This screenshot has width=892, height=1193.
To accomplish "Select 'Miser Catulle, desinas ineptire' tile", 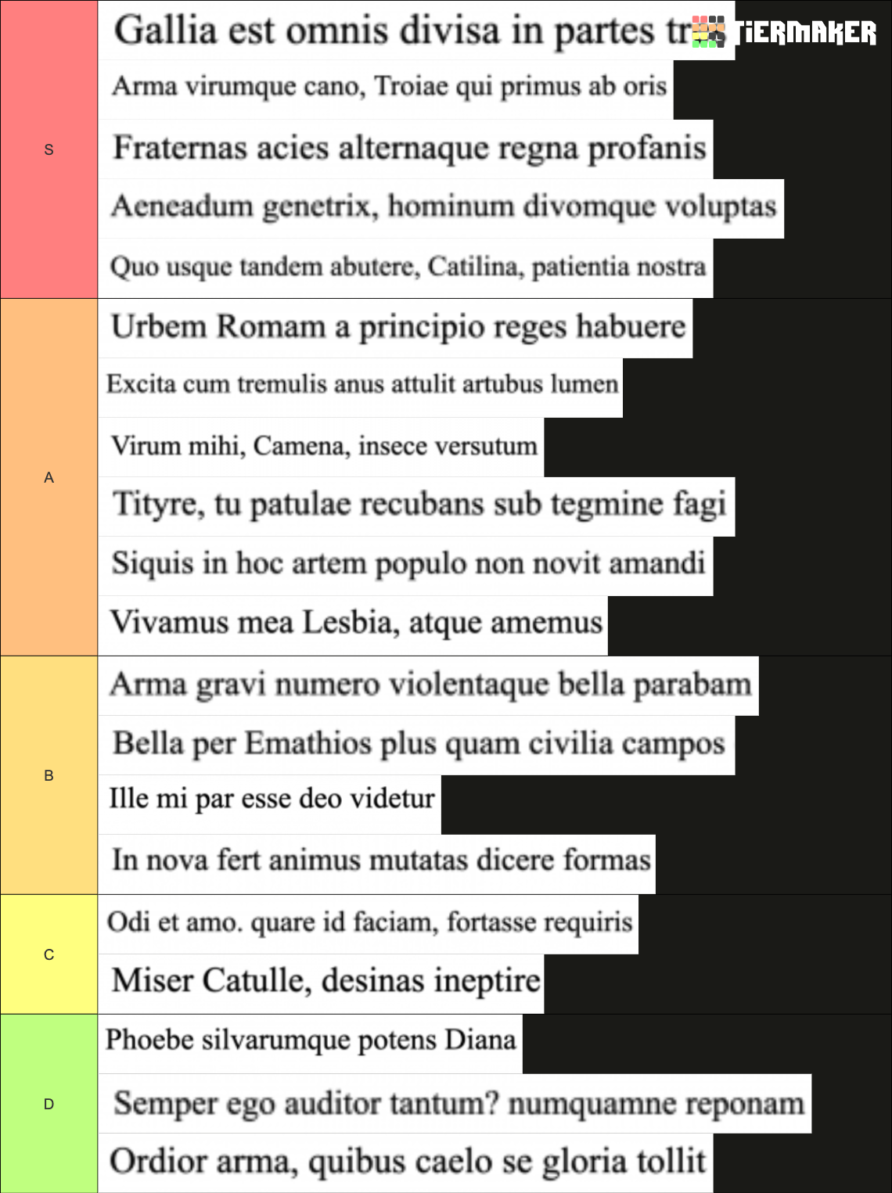I will [x=321, y=984].
